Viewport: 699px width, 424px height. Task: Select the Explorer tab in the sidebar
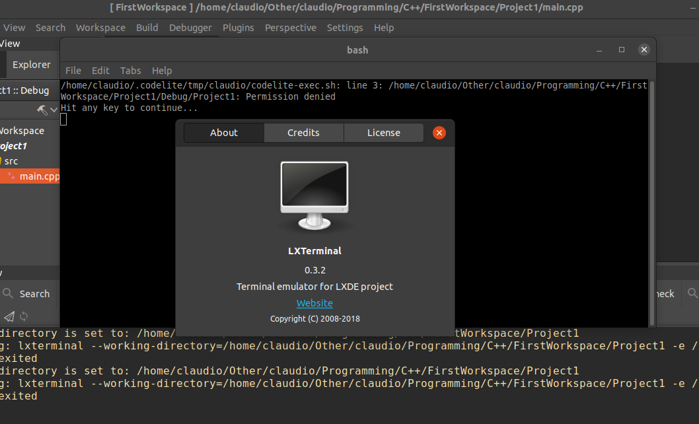(31, 64)
